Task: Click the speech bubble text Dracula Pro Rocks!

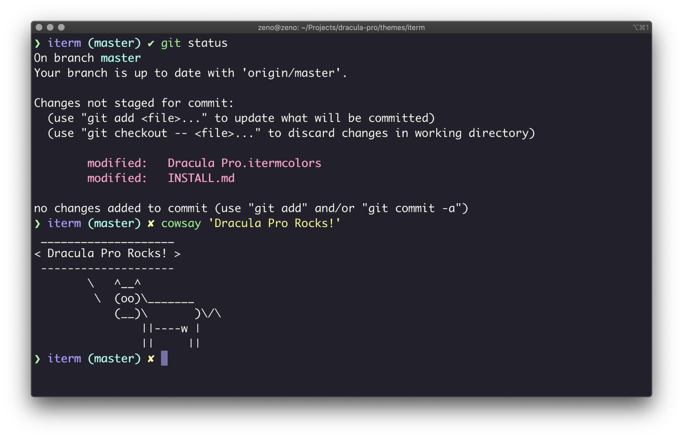Action: click(106, 253)
